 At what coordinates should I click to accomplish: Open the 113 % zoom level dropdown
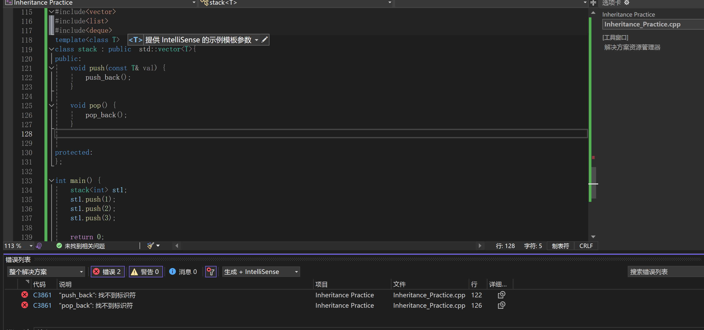coord(31,246)
